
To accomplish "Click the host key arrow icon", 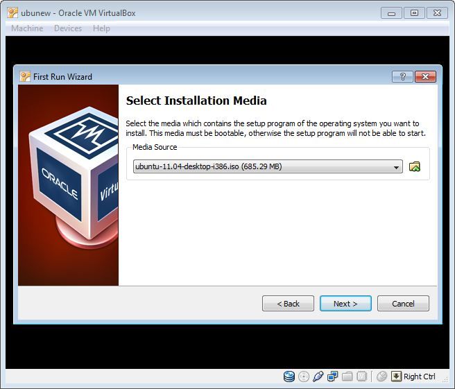I will pyautogui.click(x=396, y=377).
